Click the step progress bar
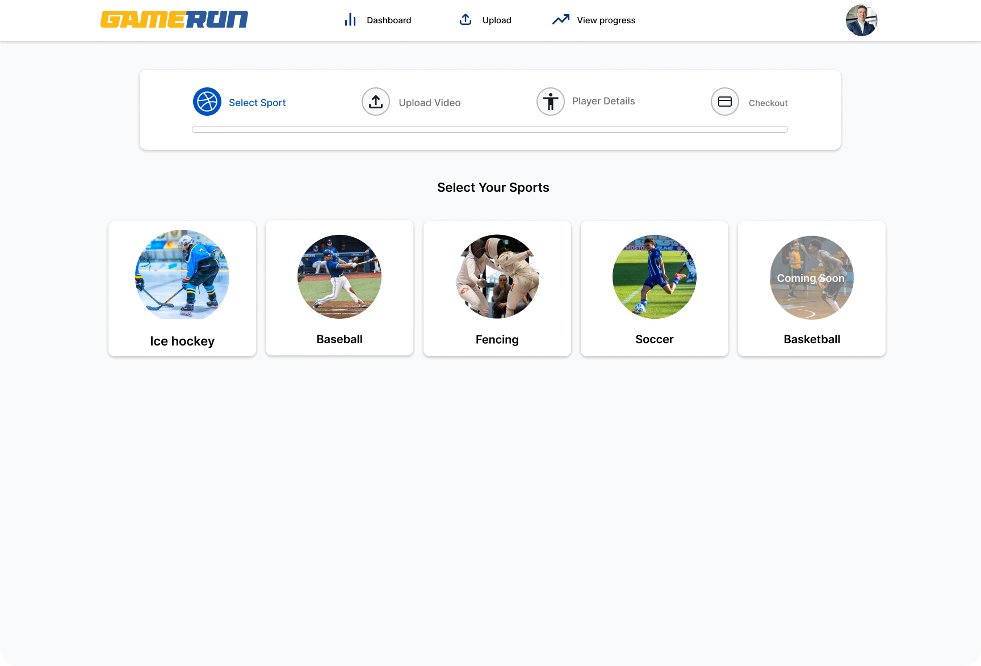Image resolution: width=981 pixels, height=666 pixels. [490, 129]
